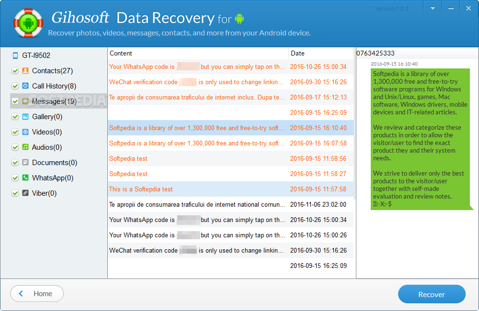The height and width of the screenshot is (311, 479).
Task: Select the GT-I9502 device entry
Action: tap(36, 56)
